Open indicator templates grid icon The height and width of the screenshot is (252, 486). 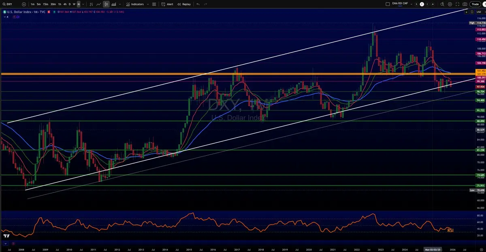tap(154, 4)
